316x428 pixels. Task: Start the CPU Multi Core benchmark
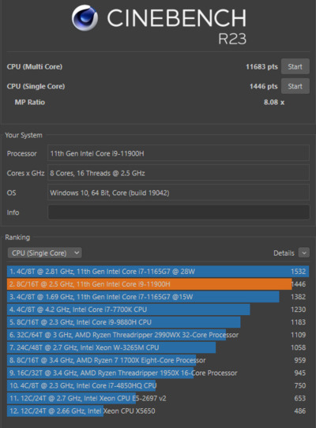tap(295, 66)
